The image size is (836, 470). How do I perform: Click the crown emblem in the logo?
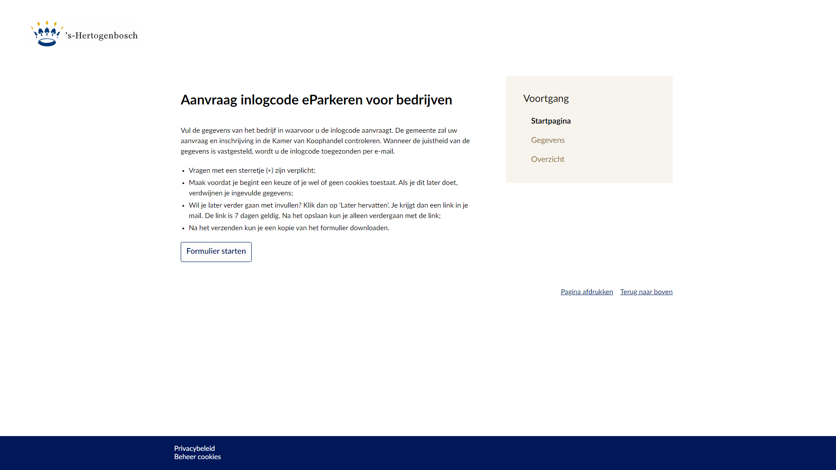click(x=47, y=34)
